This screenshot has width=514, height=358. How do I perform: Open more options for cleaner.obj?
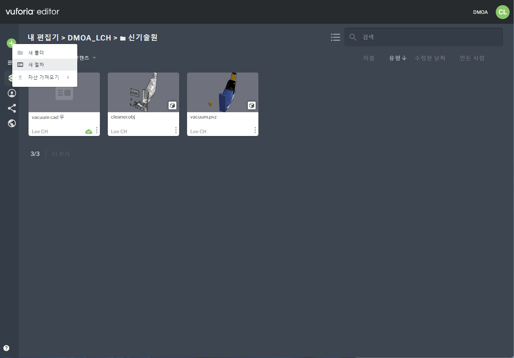pyautogui.click(x=176, y=130)
